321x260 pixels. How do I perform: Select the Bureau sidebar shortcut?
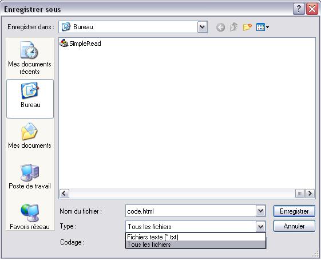(30, 99)
